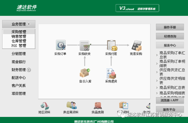Open the 采购订单 purchase order icon
This screenshot has width=188, height=123.
point(61,45)
